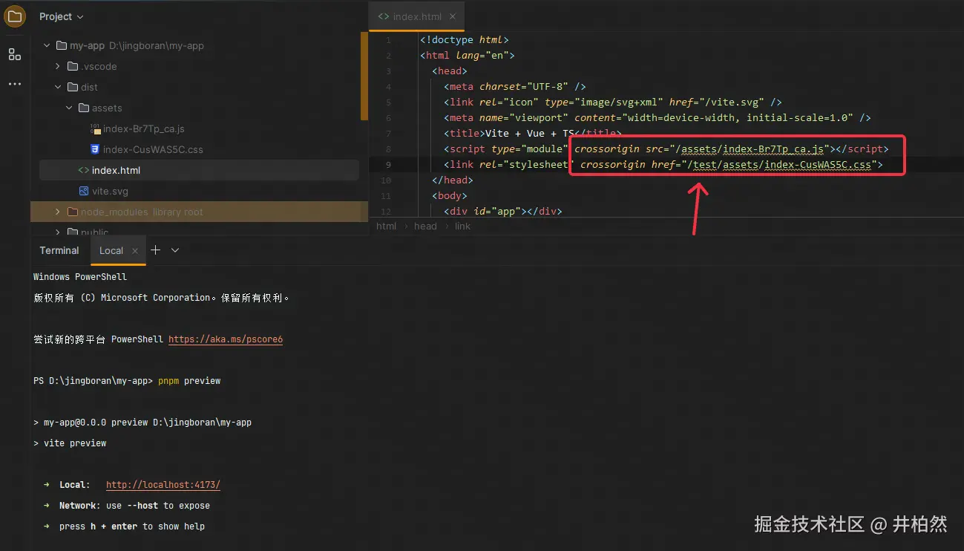Click the HTML file icon beside index.html in the tree
The height and width of the screenshot is (551, 964).
click(84, 170)
